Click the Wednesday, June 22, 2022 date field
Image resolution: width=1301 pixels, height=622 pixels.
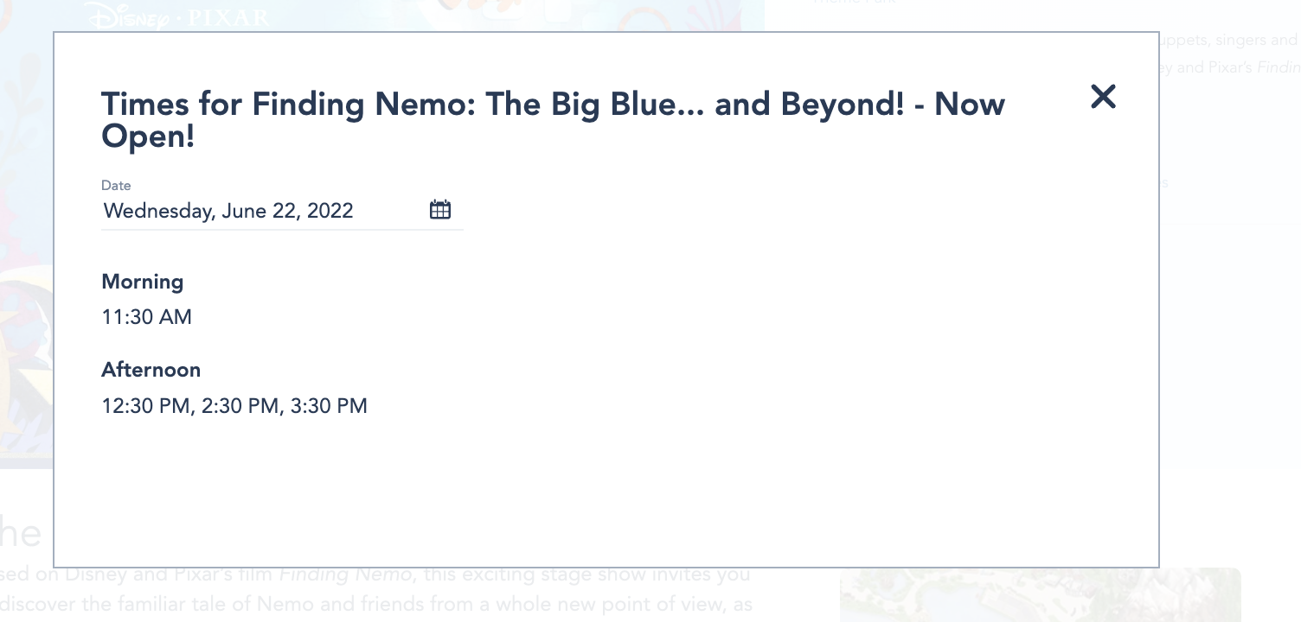coord(228,211)
